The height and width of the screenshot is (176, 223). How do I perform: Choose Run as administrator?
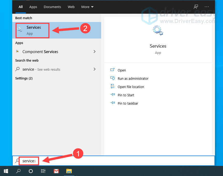click(x=133, y=78)
